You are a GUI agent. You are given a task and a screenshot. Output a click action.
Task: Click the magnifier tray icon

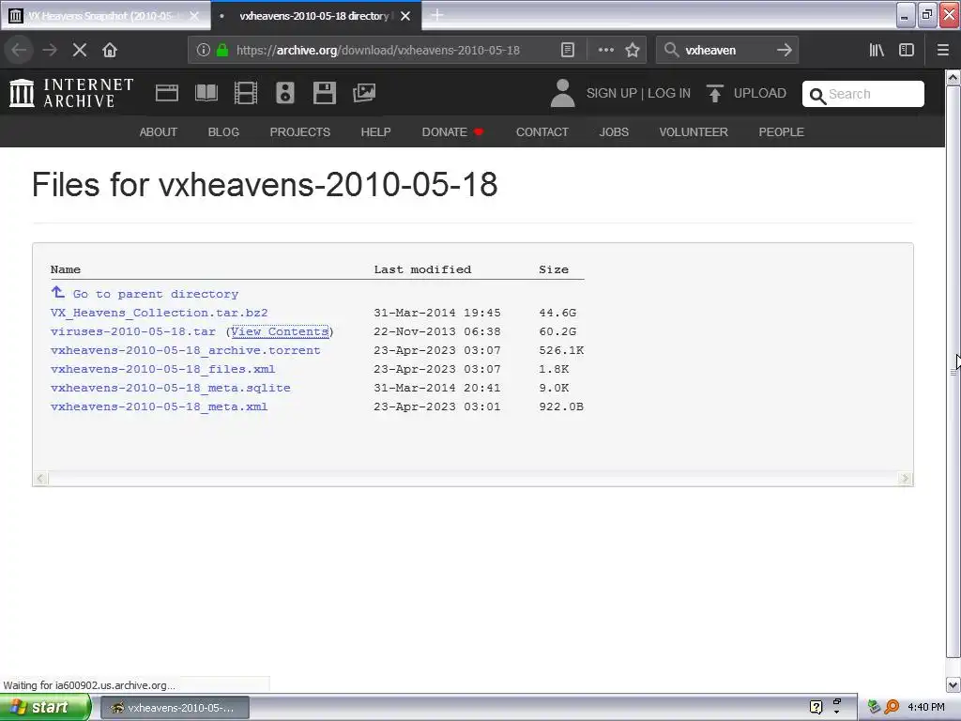[x=892, y=708]
